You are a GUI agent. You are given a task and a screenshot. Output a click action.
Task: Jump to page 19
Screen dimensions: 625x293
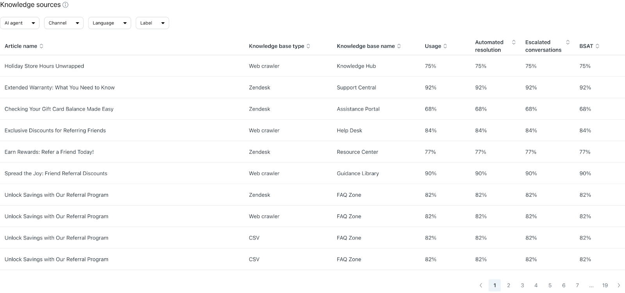(605, 285)
